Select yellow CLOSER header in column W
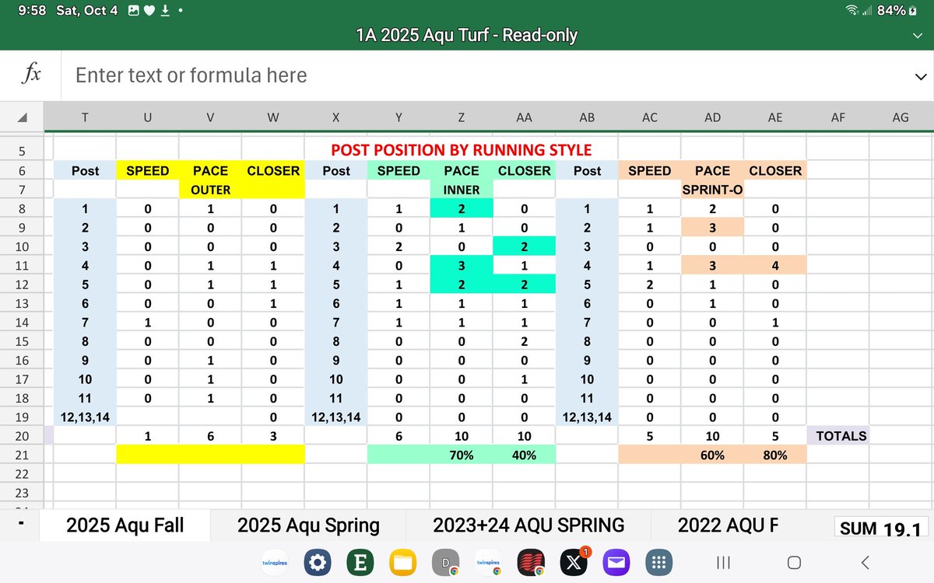This screenshot has height=583, width=934. pos(273,171)
